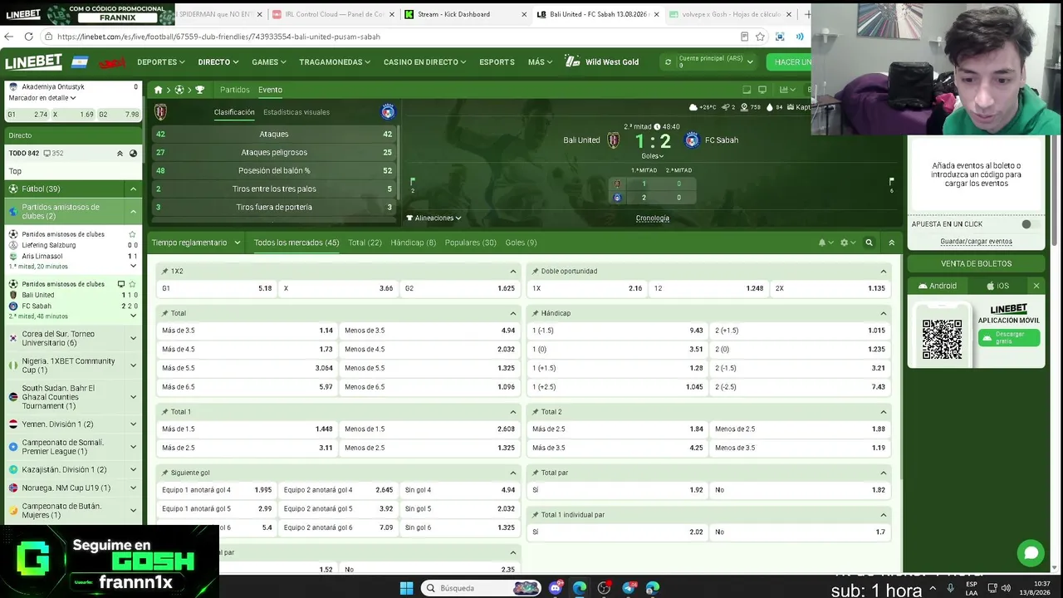The image size is (1063, 598).
Task: Collapse the Fútbol (39) section
Action: (x=133, y=189)
